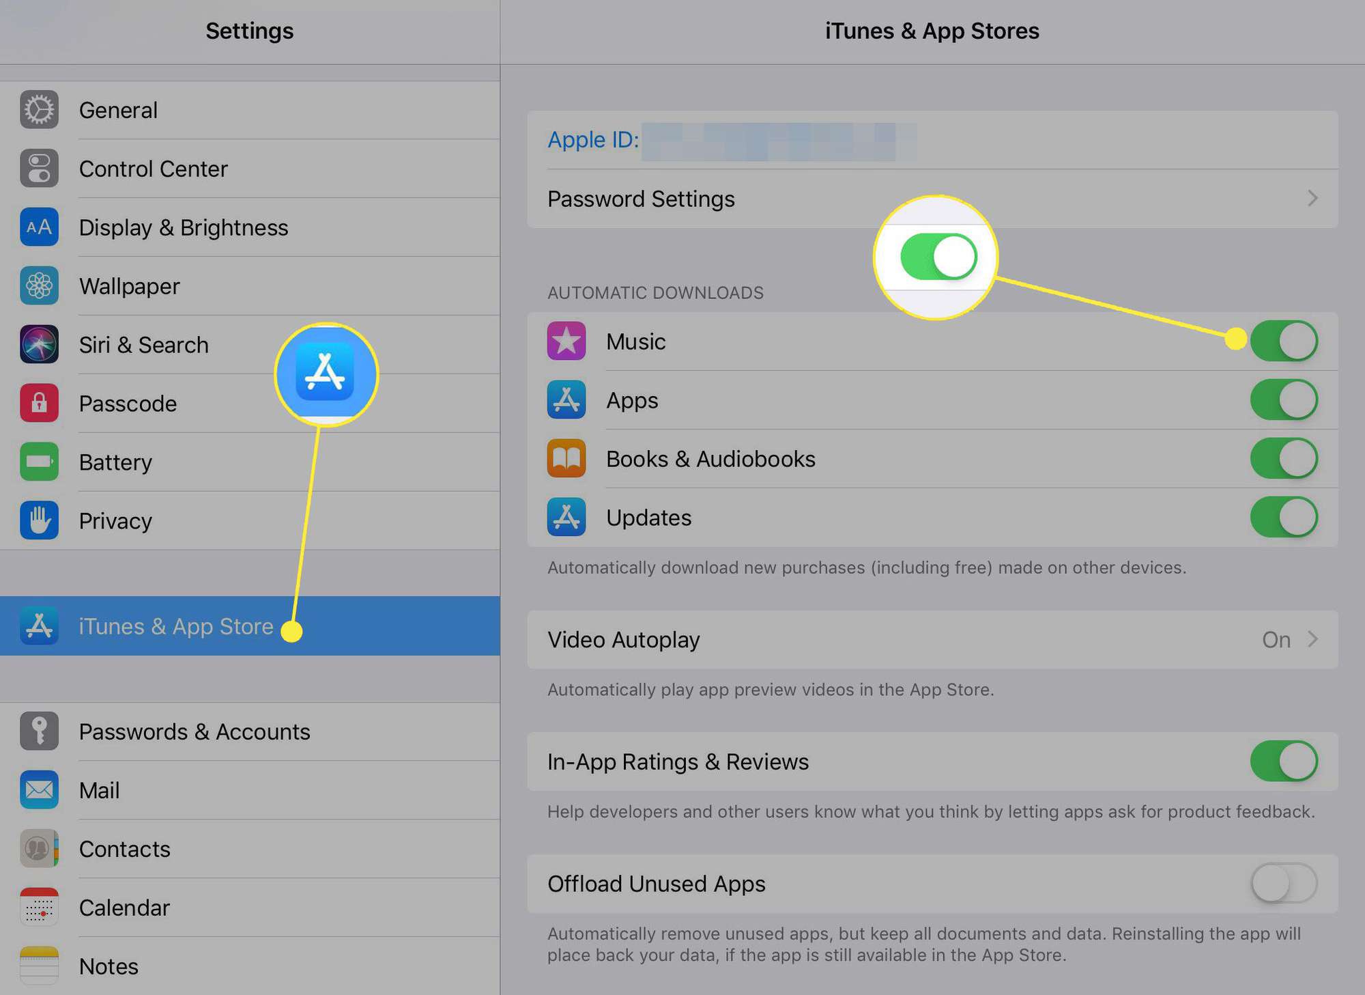Toggle Apps automatic downloads off

tap(1282, 399)
